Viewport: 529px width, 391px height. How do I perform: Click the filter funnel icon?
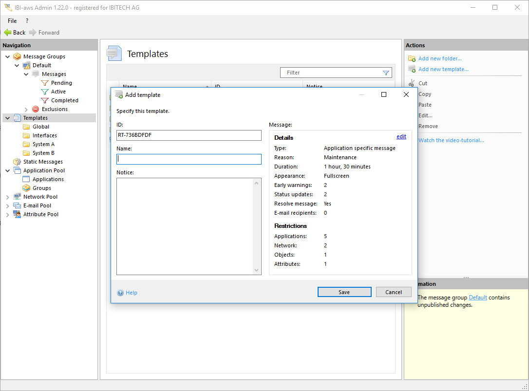[x=386, y=73]
